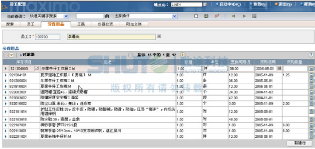Open calendar icon beside date 2005-05-01 in first row
Screen dimensions: 315x149
click(x=279, y=68)
